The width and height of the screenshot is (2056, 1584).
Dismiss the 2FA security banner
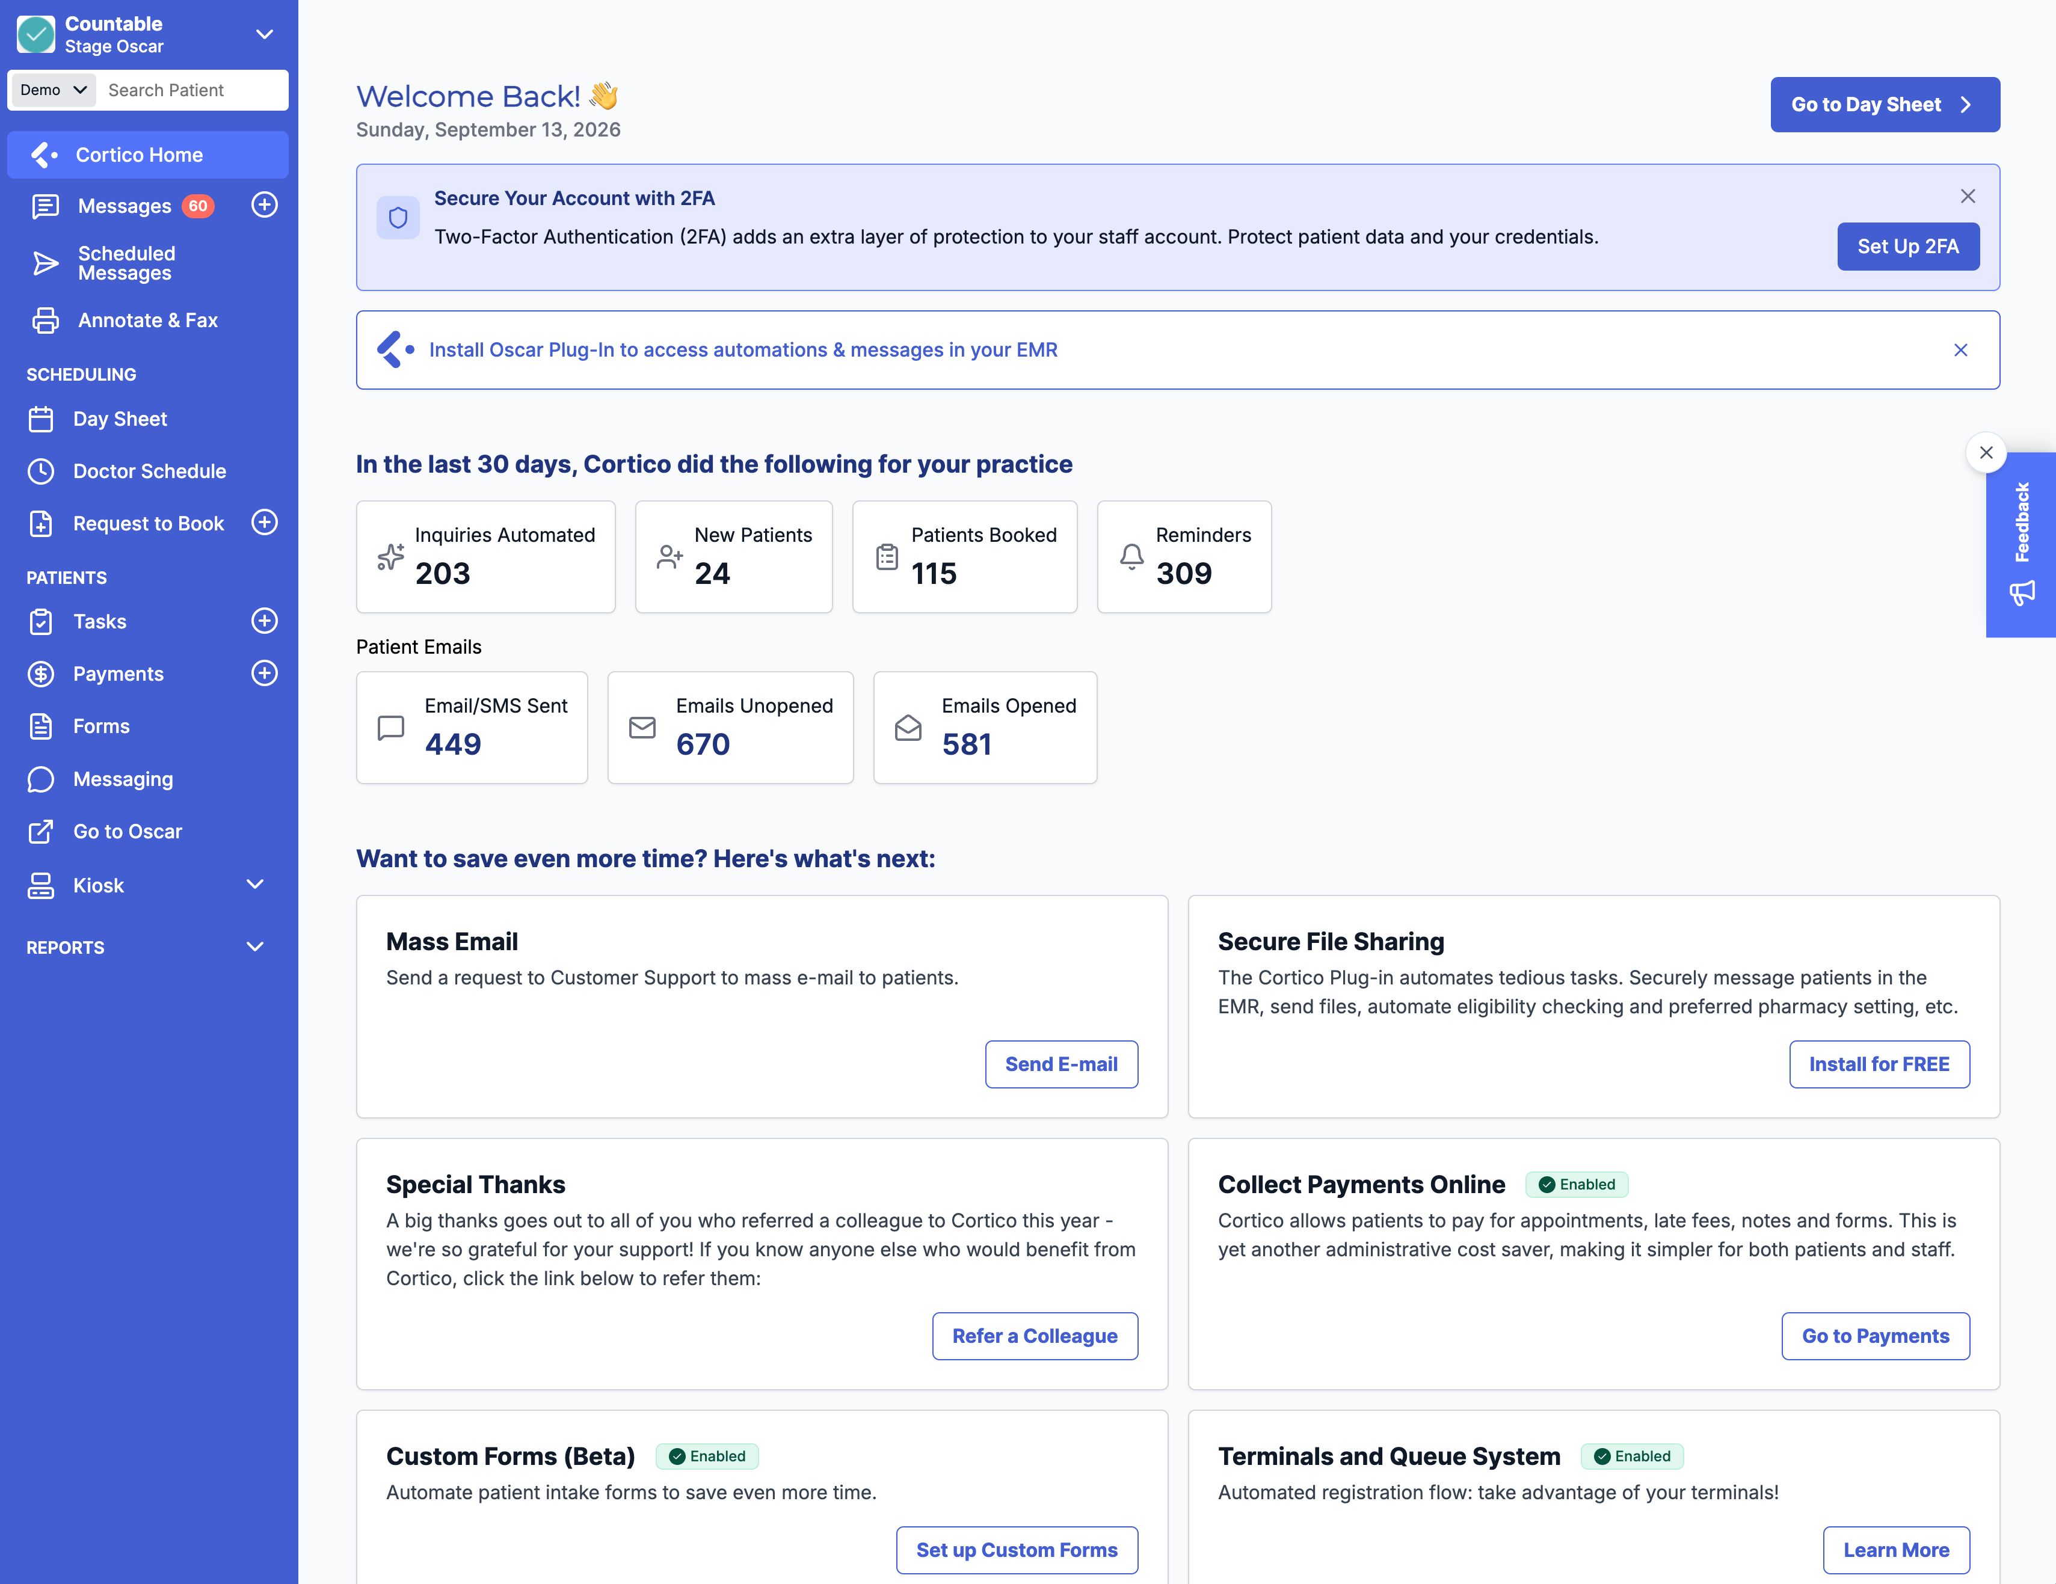point(1968,196)
